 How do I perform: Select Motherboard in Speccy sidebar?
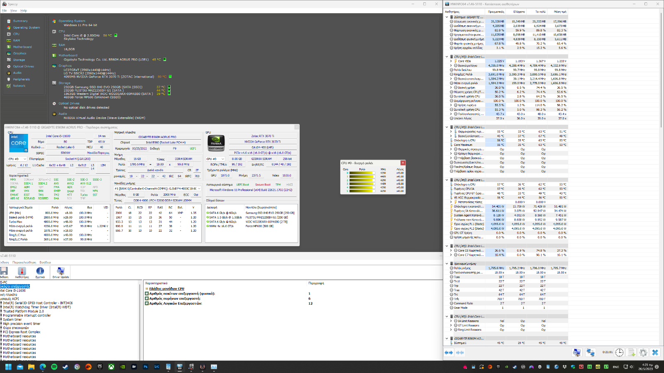(22, 47)
